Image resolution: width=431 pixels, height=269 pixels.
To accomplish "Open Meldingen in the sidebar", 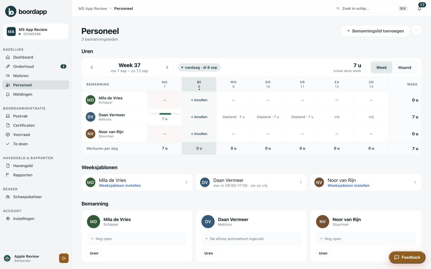I will [x=36, y=94].
